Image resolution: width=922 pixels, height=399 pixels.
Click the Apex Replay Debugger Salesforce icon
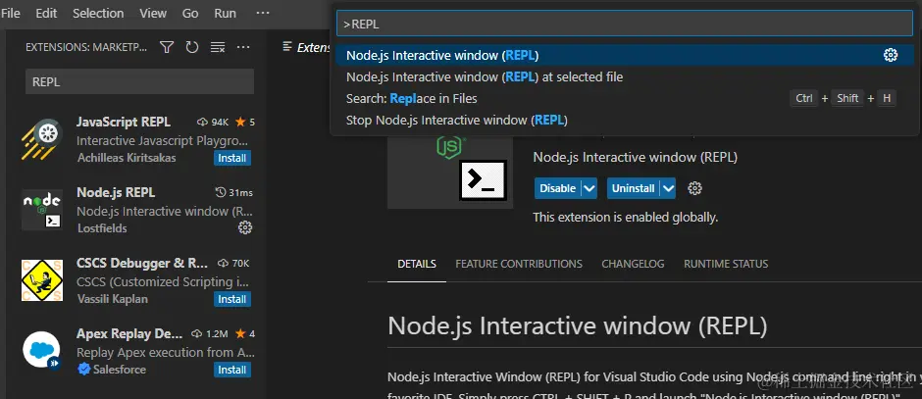click(x=41, y=351)
